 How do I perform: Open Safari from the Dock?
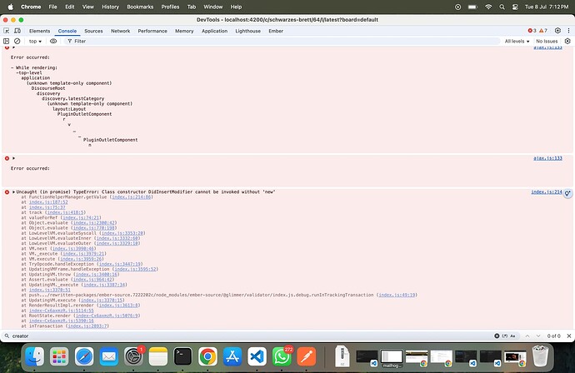click(x=84, y=356)
